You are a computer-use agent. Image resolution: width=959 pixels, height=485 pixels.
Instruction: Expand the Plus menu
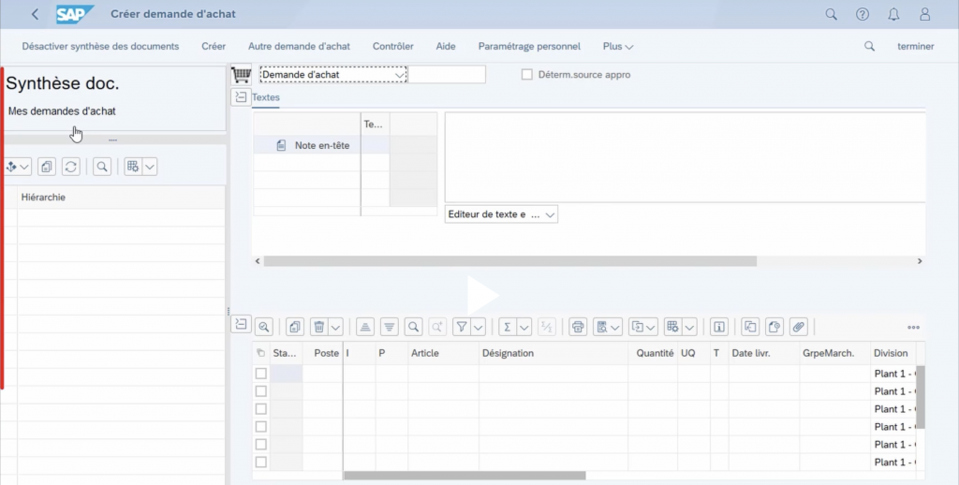[x=618, y=46]
